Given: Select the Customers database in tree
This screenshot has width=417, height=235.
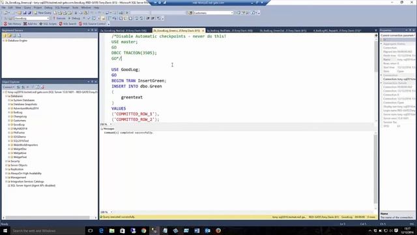Looking at the screenshot, I should pyautogui.click(x=20, y=121).
